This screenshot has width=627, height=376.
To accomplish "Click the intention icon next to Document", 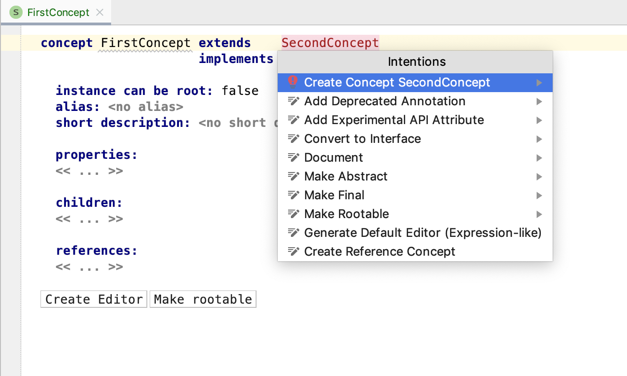I will [294, 157].
